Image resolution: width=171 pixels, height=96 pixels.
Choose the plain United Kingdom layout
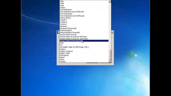pyautogui.click(x=84, y=30)
